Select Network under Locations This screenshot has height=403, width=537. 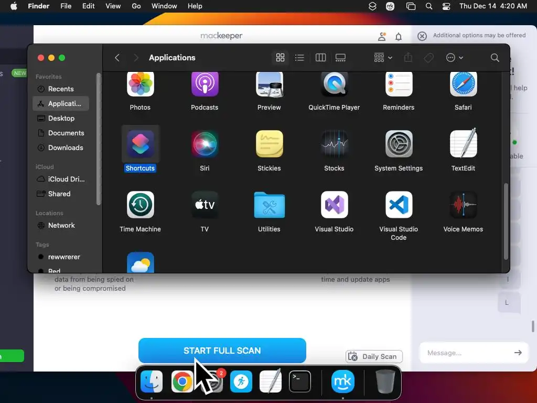click(61, 226)
